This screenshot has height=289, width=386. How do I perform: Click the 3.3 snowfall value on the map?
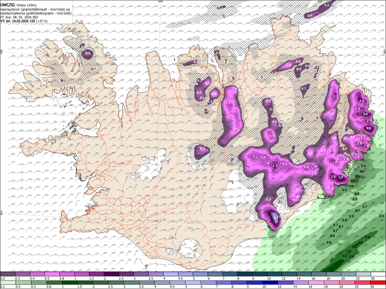369,129
